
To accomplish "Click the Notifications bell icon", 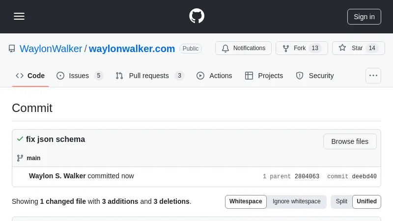I will [x=225, y=48].
